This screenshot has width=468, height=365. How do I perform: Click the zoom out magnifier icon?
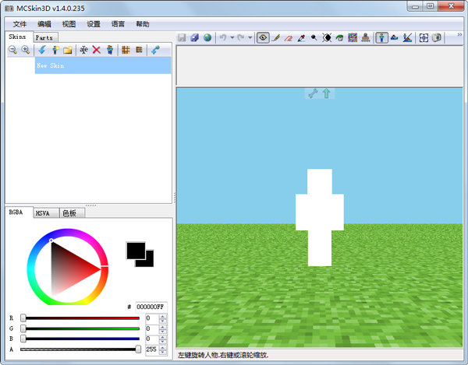click(13, 50)
